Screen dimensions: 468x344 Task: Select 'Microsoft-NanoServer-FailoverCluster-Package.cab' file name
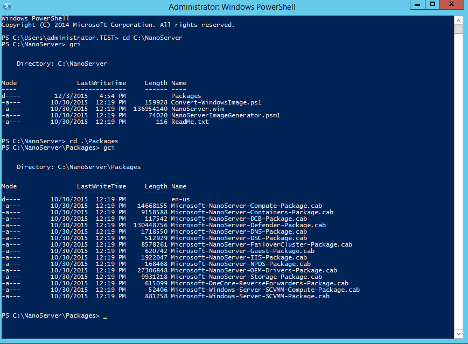262,244
